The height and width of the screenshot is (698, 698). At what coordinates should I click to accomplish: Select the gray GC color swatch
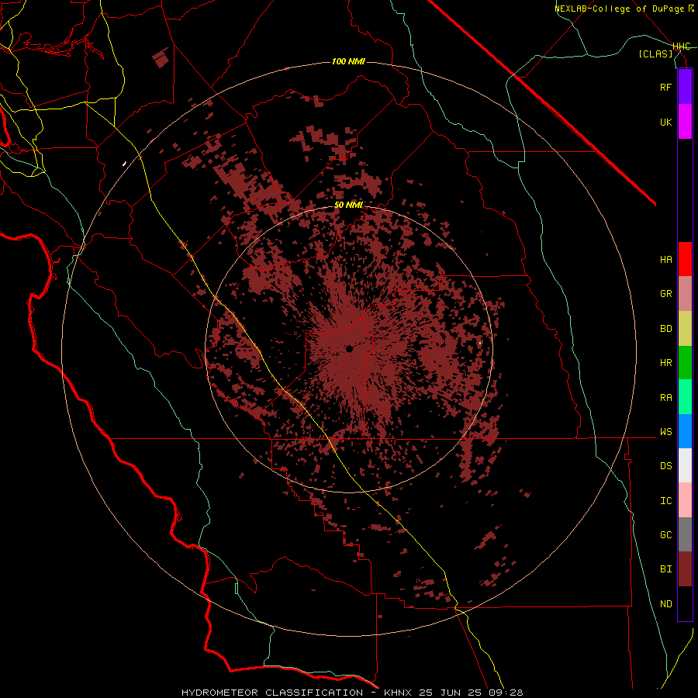click(x=685, y=534)
